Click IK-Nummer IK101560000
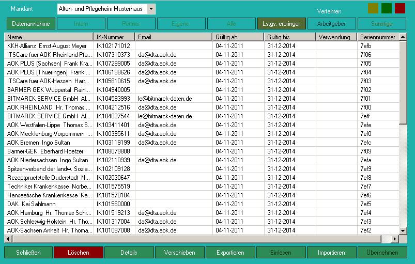This screenshot has width=415, height=264. pyautogui.click(x=114, y=204)
